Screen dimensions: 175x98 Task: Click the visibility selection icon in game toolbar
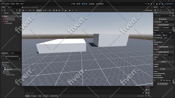click(59, 10)
